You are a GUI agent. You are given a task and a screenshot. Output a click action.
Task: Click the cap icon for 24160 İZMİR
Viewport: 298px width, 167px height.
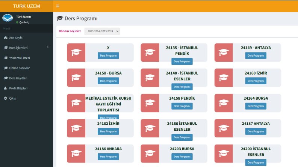224,78
